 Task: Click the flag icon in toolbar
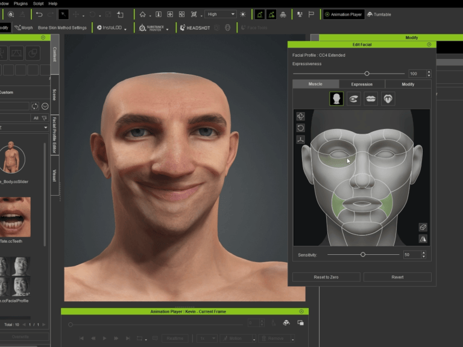point(311,14)
